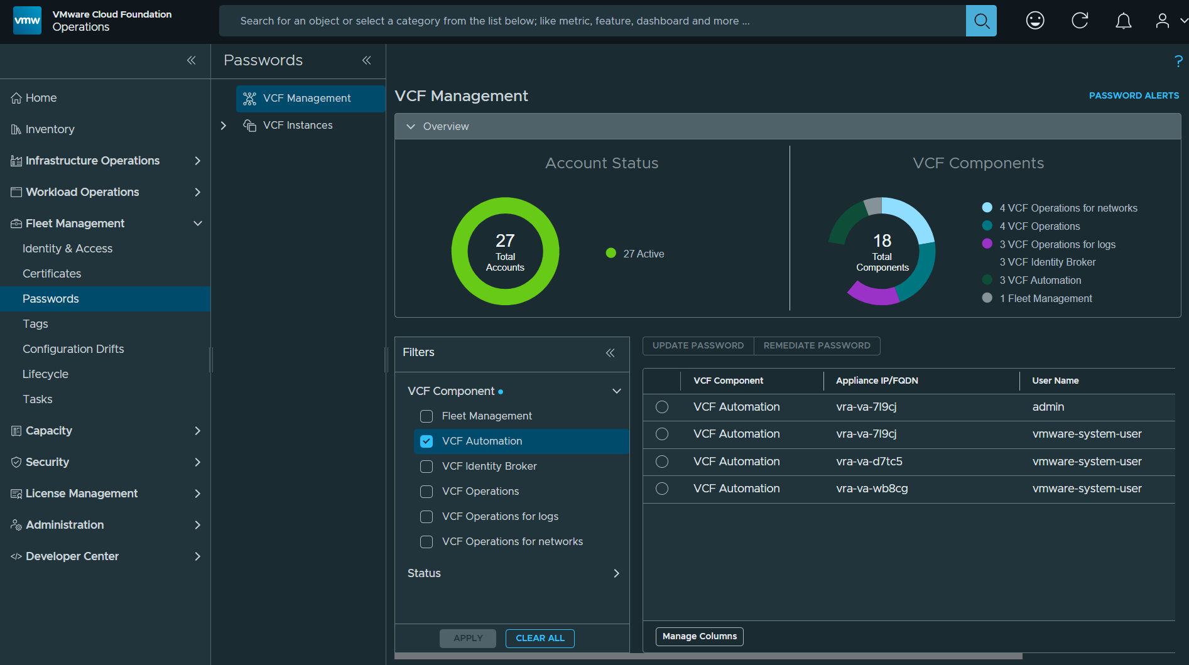Collapse the main navigation sidebar
Image resolution: width=1189 pixels, height=665 pixels.
pos(192,60)
